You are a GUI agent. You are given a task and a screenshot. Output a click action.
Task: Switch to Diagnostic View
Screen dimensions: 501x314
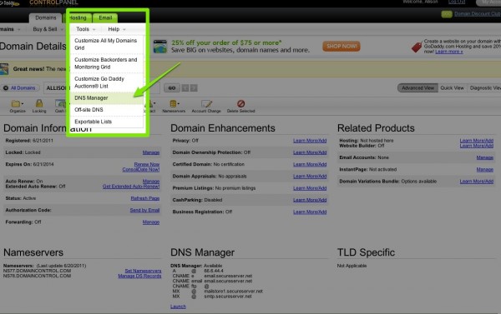pos(485,88)
